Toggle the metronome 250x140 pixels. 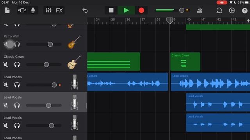click(x=200, y=10)
